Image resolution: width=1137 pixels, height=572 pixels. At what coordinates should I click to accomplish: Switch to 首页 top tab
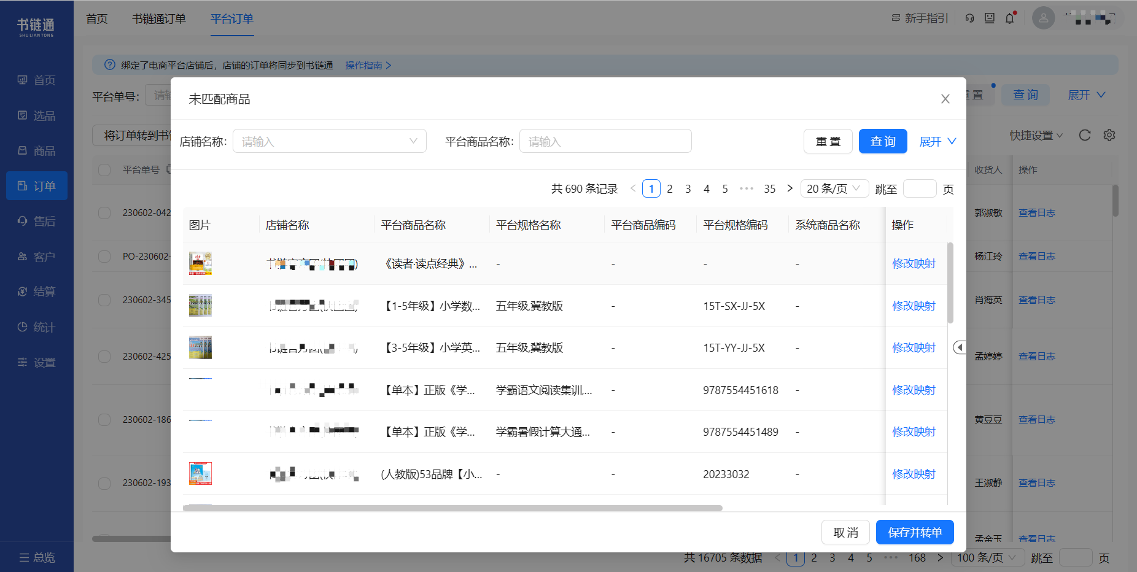[x=97, y=18]
